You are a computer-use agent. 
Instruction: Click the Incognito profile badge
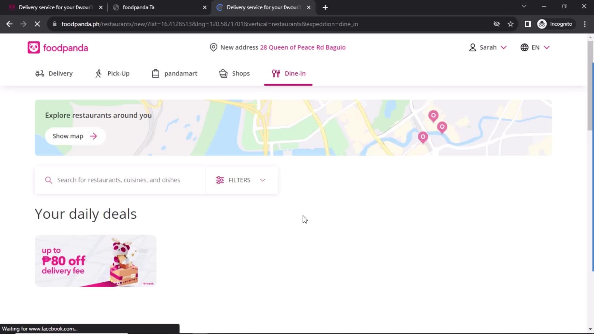tap(556, 24)
